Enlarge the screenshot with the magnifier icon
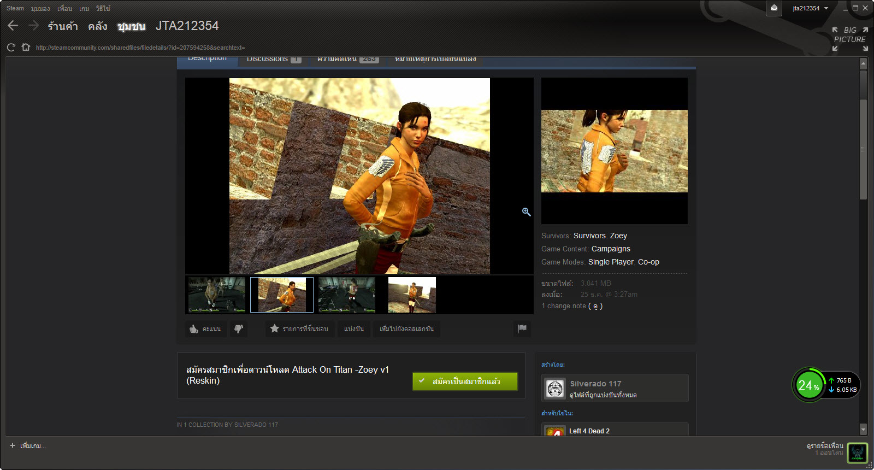The height and width of the screenshot is (470, 874). pos(526,212)
